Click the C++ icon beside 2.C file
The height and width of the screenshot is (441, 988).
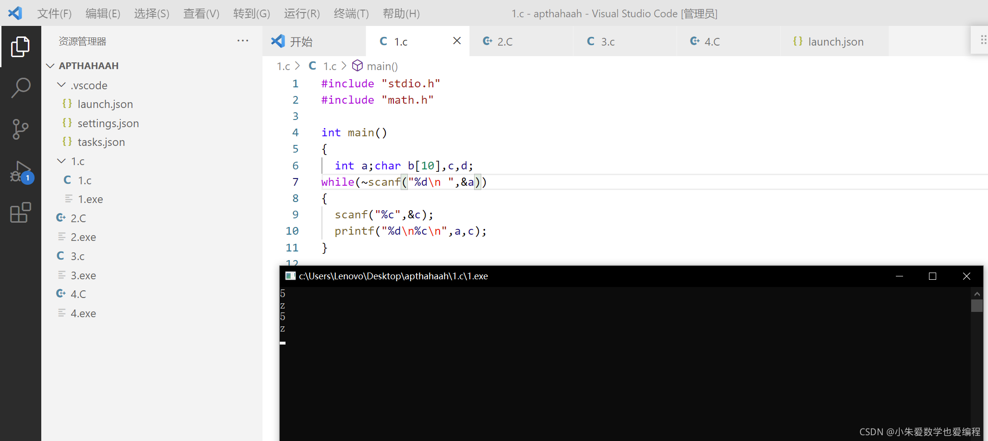click(x=61, y=218)
